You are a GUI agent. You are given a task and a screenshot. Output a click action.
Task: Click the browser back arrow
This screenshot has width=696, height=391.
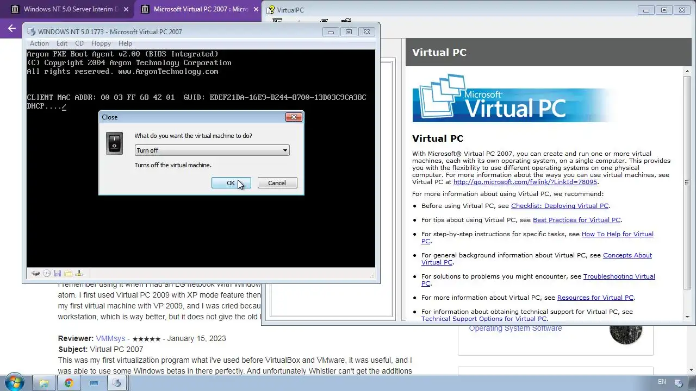[11, 28]
